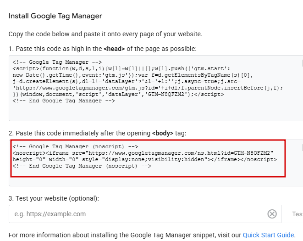Open the Quick Start Guide link

(268, 235)
